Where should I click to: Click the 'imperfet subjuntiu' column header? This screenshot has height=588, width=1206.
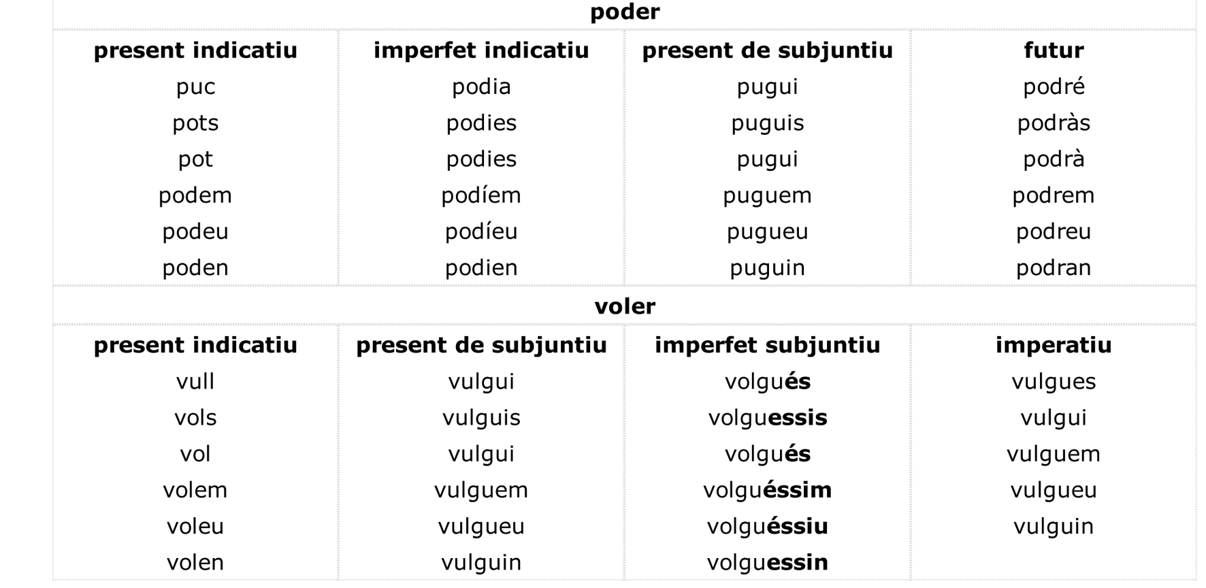[767, 345]
